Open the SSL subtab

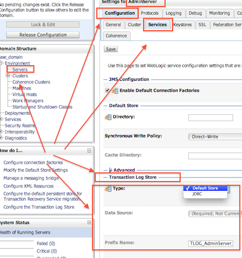pyautogui.click(x=202, y=25)
